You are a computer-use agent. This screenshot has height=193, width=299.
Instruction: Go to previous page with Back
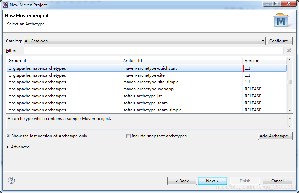pos(182,181)
